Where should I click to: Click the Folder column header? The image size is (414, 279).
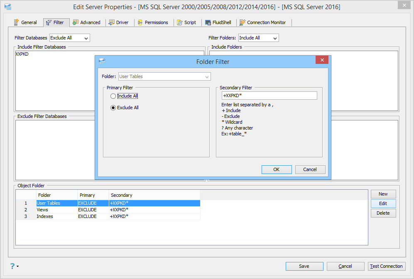pos(57,195)
